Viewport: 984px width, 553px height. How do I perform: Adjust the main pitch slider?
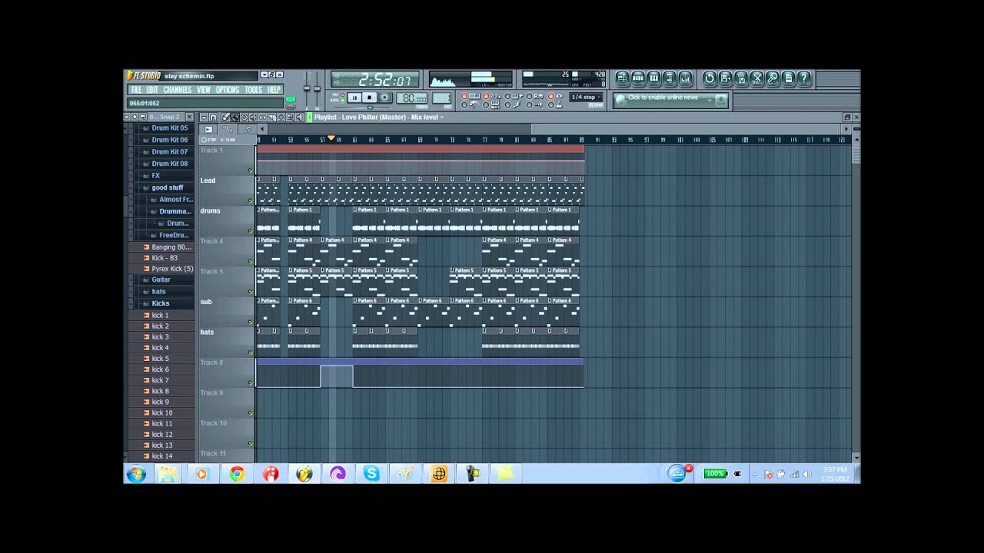point(317,88)
